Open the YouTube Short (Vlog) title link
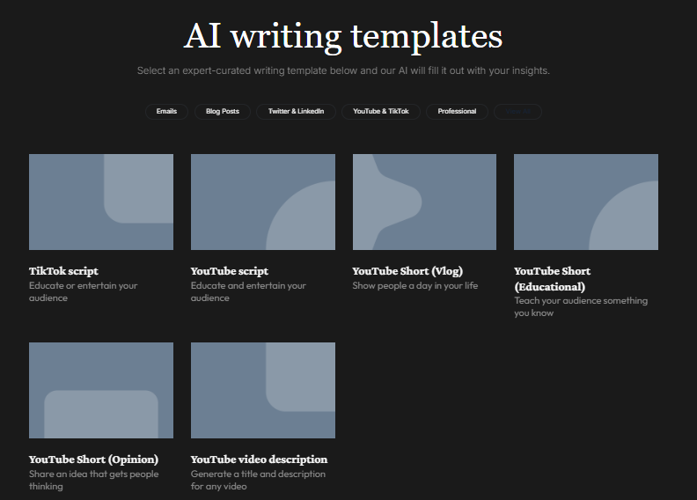The image size is (697, 500). point(407,271)
